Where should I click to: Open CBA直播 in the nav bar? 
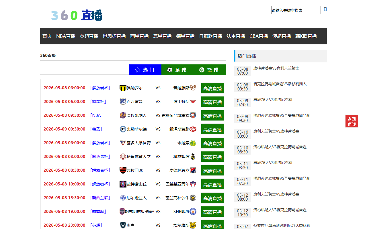pyautogui.click(x=259, y=36)
